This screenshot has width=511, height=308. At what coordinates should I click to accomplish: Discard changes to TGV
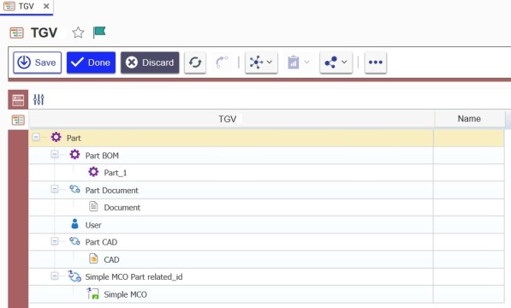pos(150,62)
